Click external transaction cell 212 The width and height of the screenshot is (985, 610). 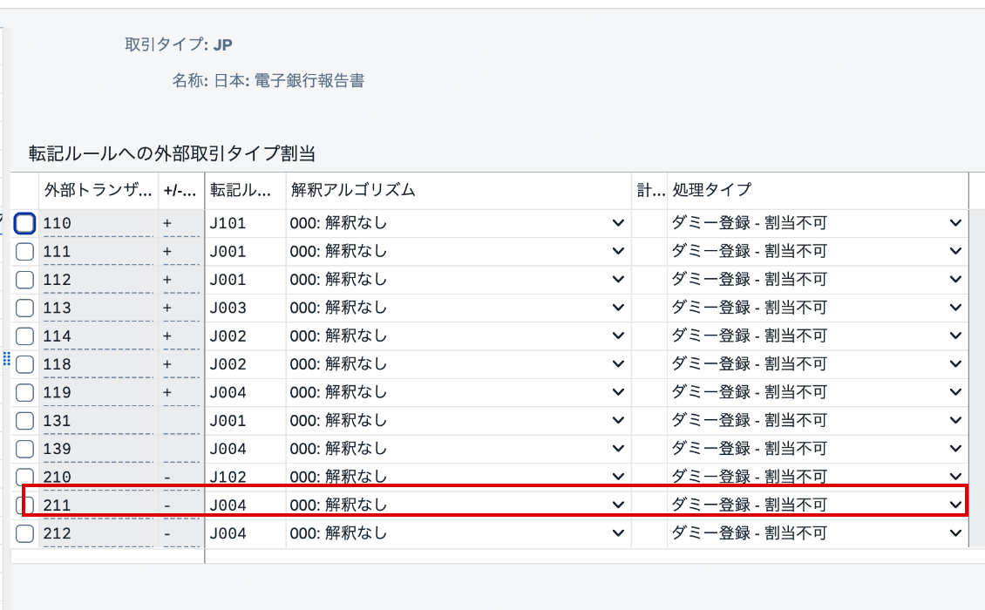point(98,533)
